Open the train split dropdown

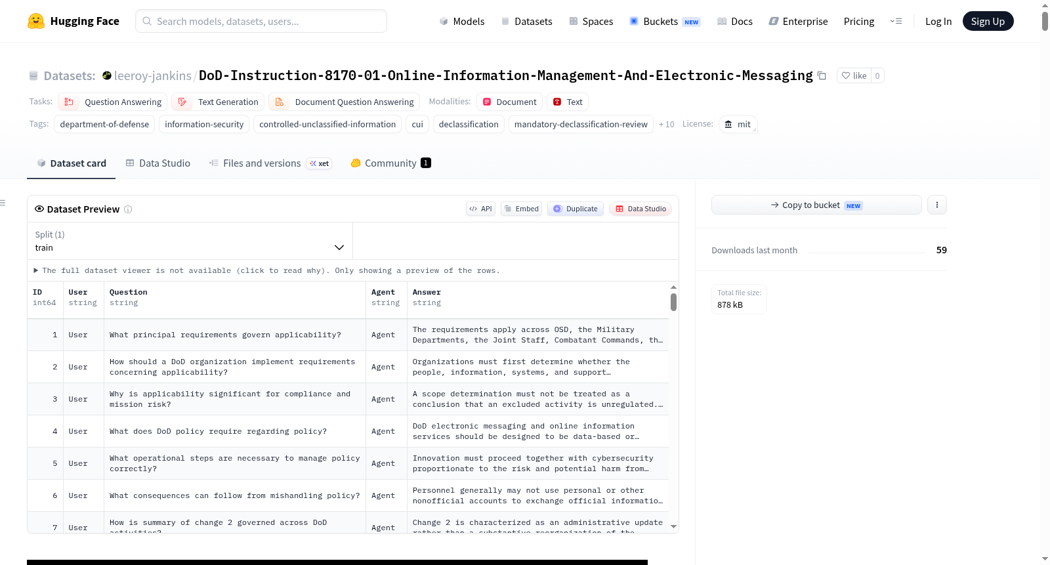190,241
